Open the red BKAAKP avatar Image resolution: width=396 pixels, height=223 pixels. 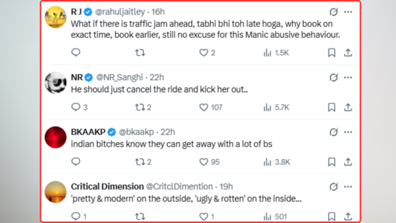tap(55, 137)
